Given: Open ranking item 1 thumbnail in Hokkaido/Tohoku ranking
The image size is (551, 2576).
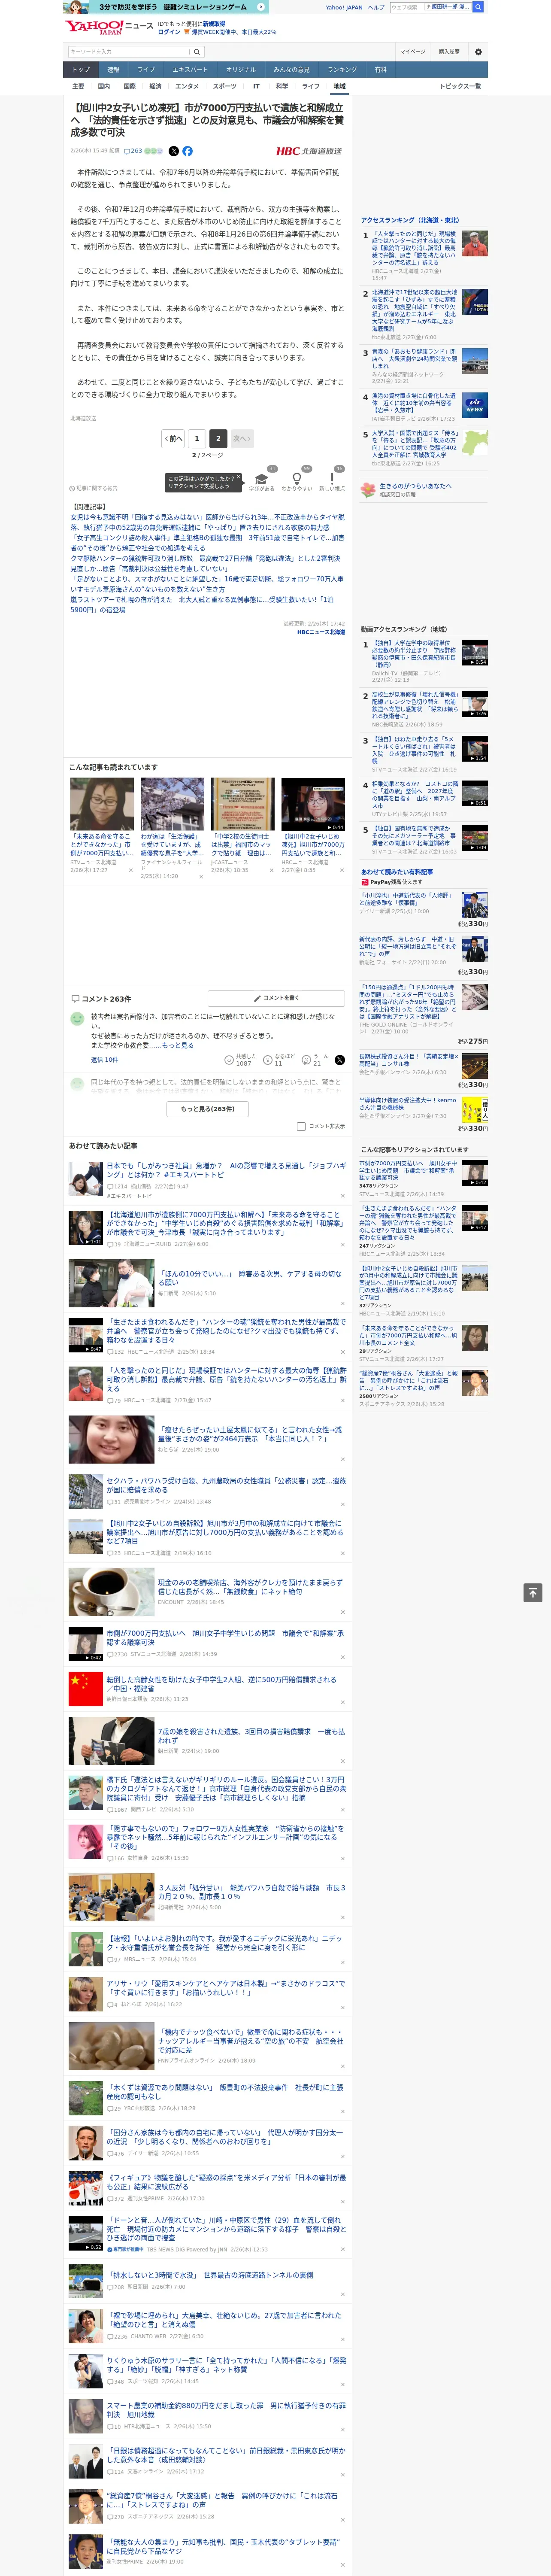Looking at the screenshot, I should pos(475,244).
